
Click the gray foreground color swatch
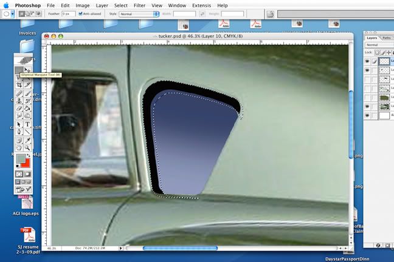21,158
